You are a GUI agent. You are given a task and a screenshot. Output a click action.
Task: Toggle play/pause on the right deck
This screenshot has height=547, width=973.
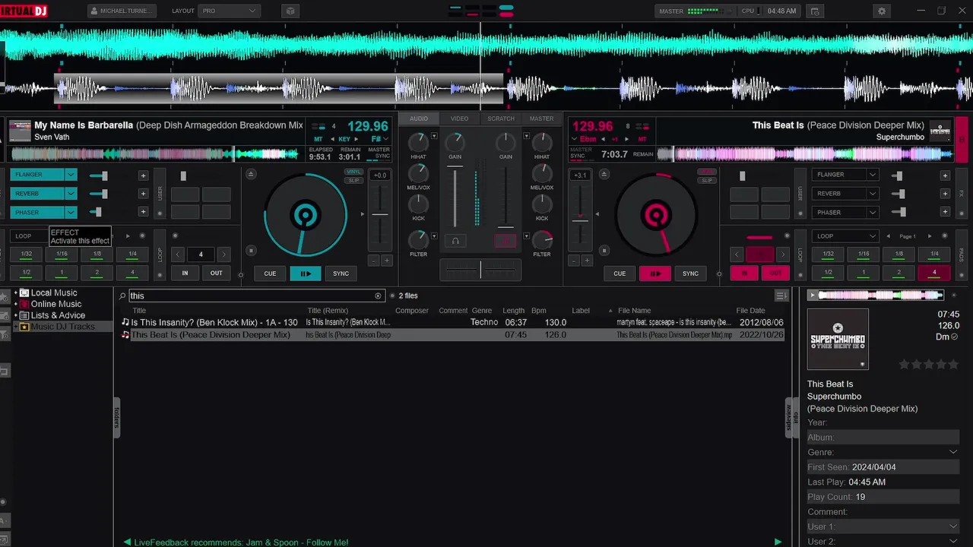coord(654,273)
